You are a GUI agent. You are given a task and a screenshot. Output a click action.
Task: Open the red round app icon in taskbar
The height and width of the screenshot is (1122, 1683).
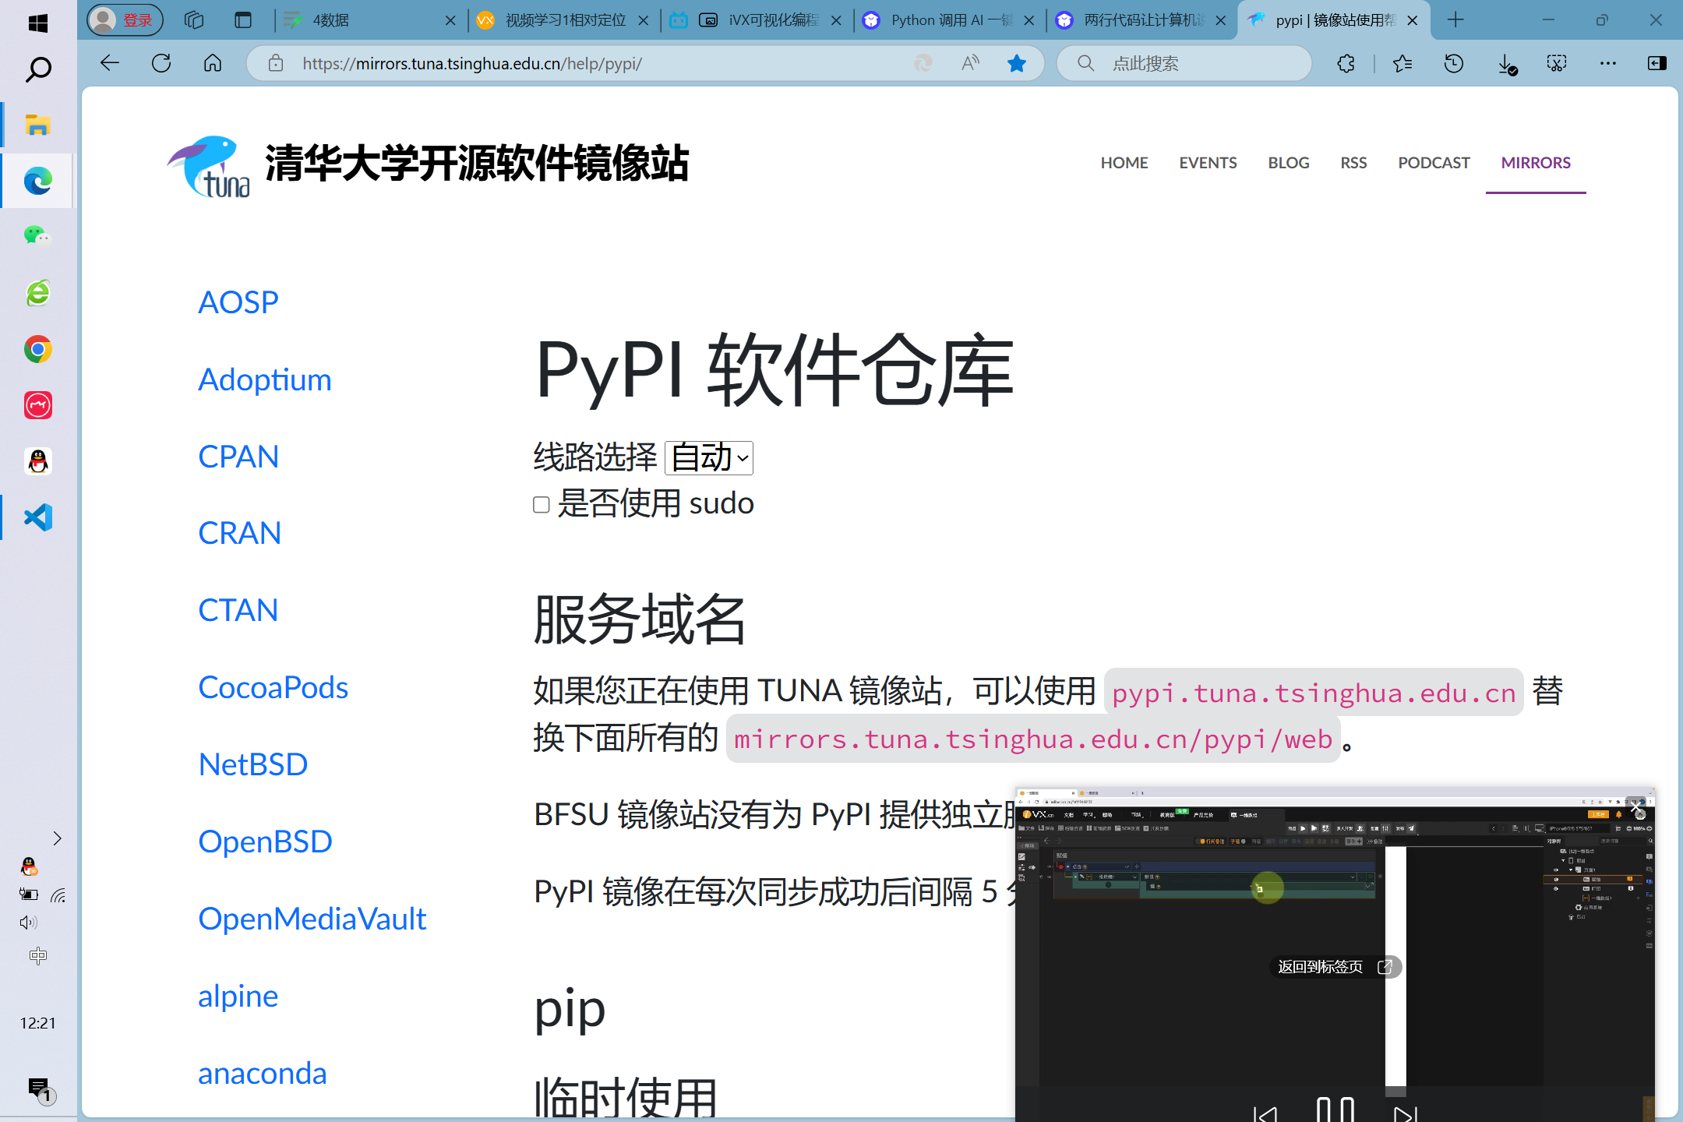tap(37, 405)
